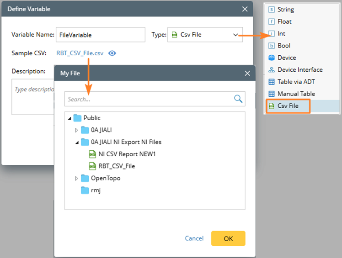
Task: Click the search magnifier icon in My File
Action: coord(238,99)
